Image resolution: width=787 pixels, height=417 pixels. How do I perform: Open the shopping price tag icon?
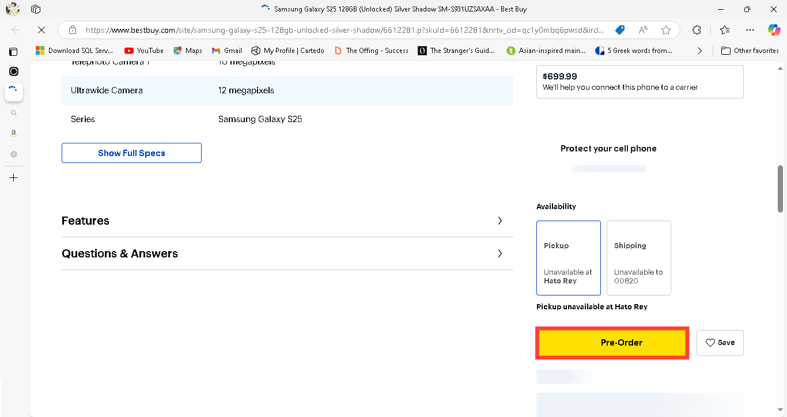(x=620, y=30)
